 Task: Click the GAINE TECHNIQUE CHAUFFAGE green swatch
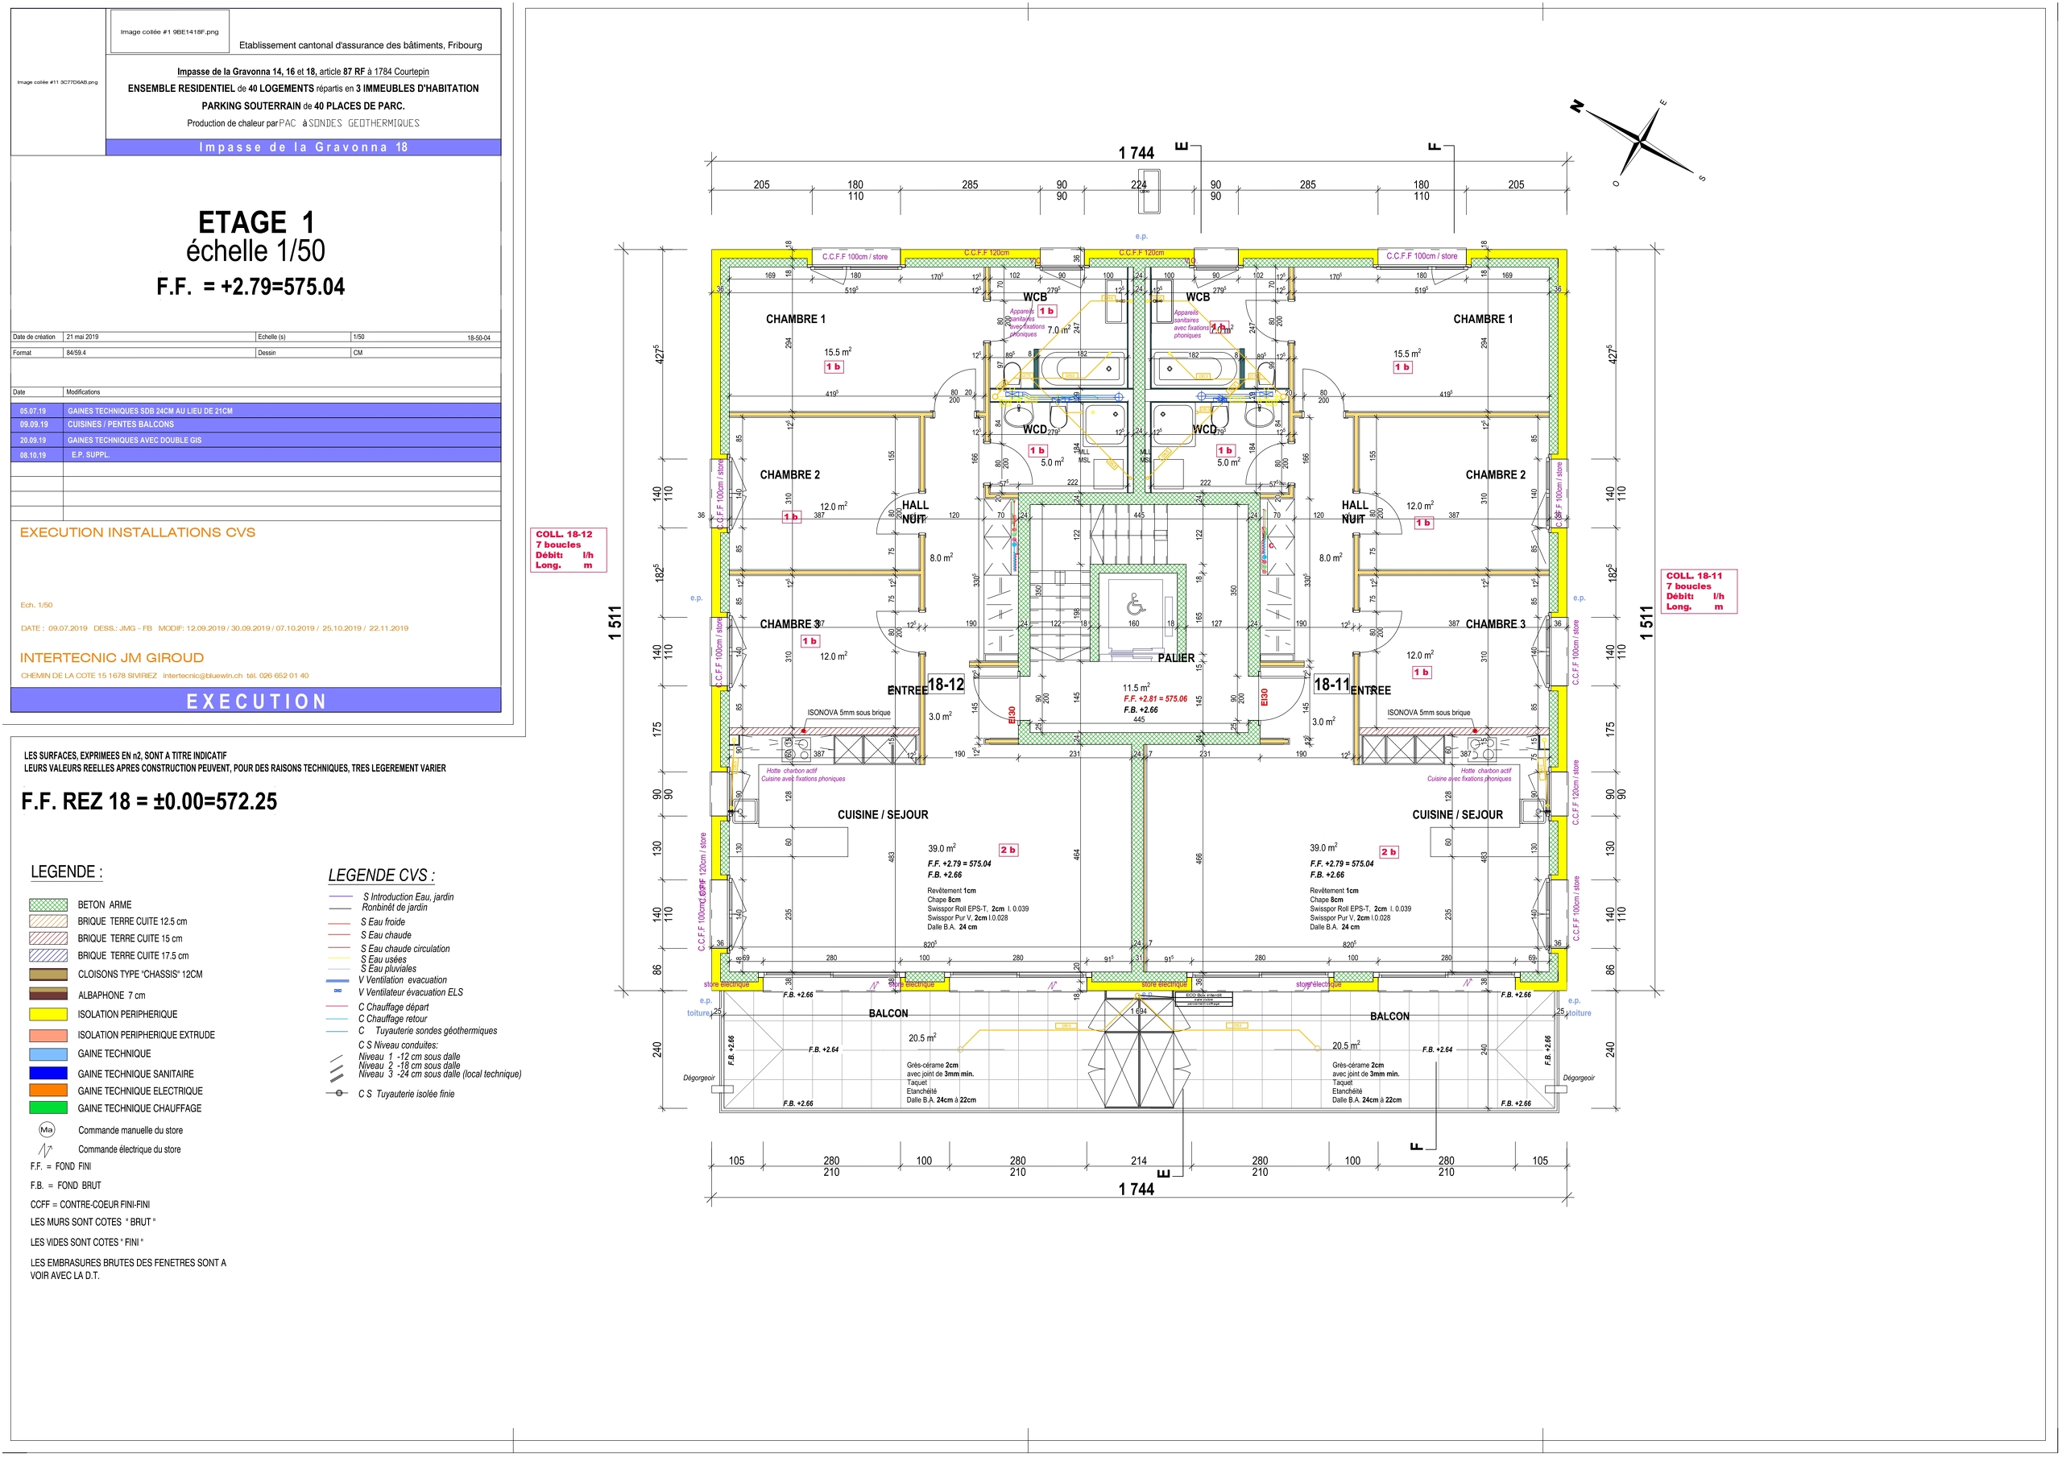48,1107
